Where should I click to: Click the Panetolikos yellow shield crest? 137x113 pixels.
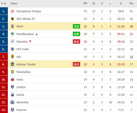[12, 72]
